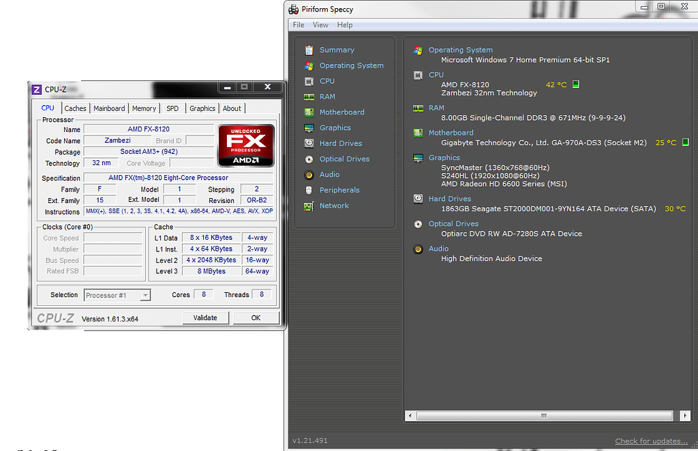Switch to the SPD tab in CPU-Z
Screen dimensions: 698x451
coord(172,108)
